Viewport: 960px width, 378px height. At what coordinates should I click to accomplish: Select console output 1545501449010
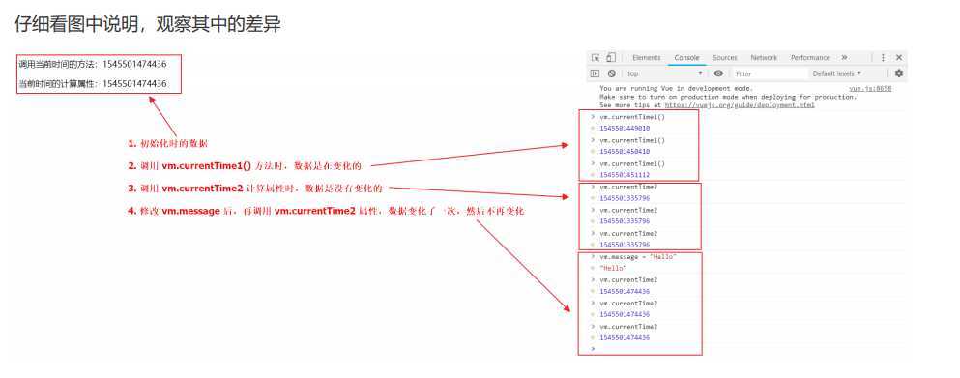pyautogui.click(x=625, y=128)
